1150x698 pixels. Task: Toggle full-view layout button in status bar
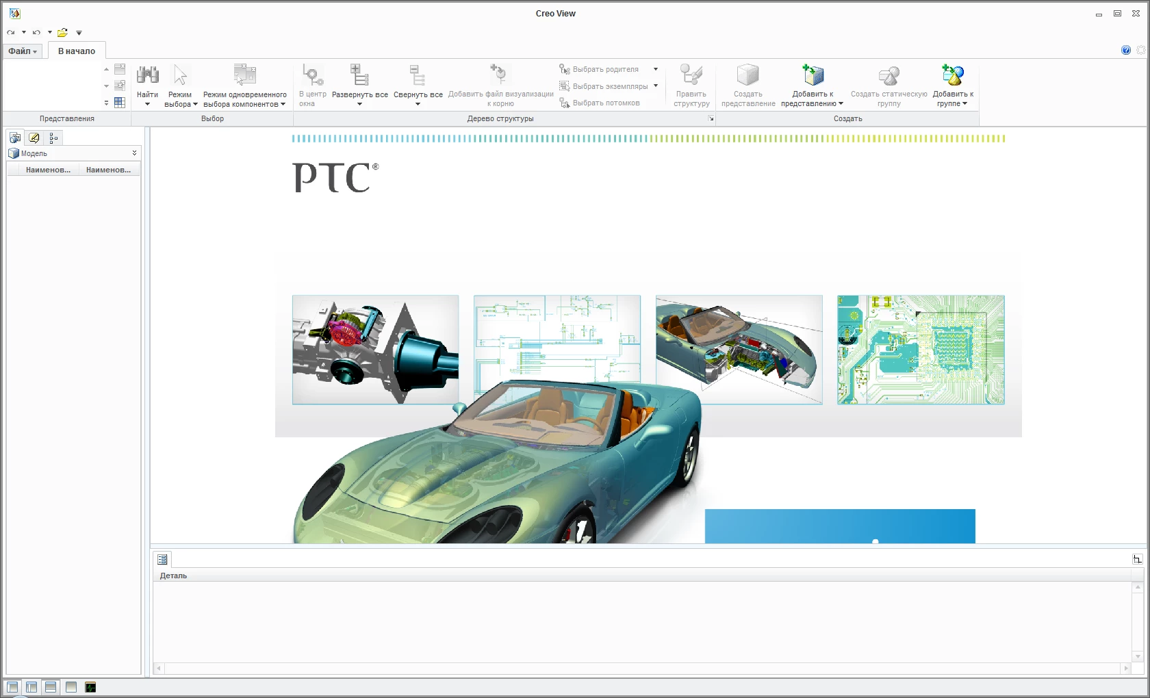71,687
